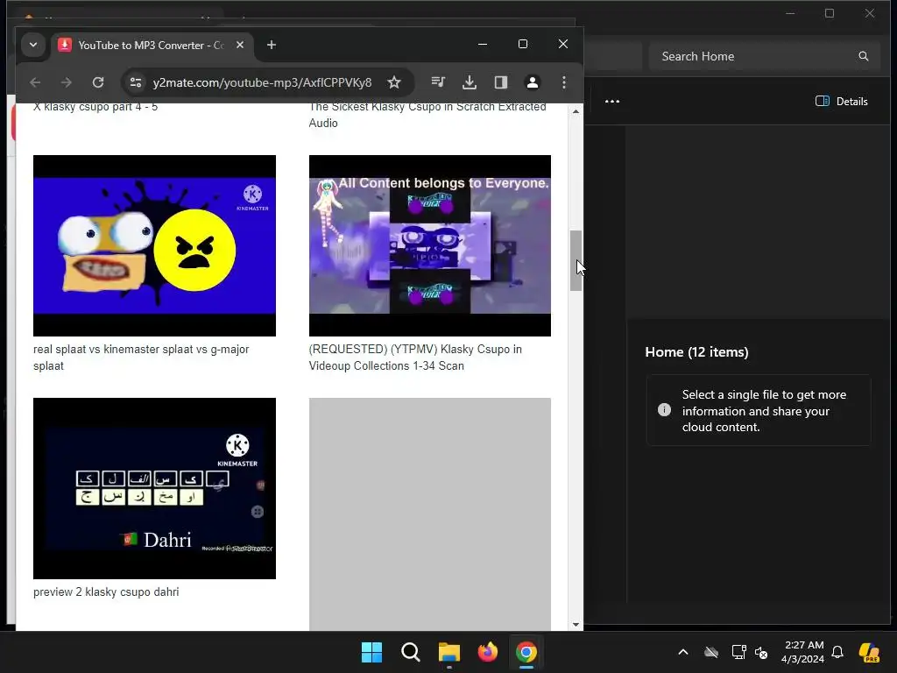Screen dimensions: 897x673
Task: Click the scrollbar down arrow
Action: [x=576, y=624]
